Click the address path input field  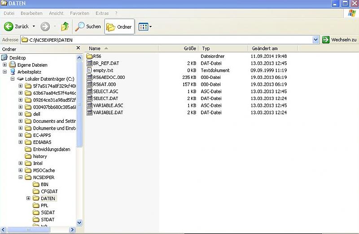click(166, 40)
